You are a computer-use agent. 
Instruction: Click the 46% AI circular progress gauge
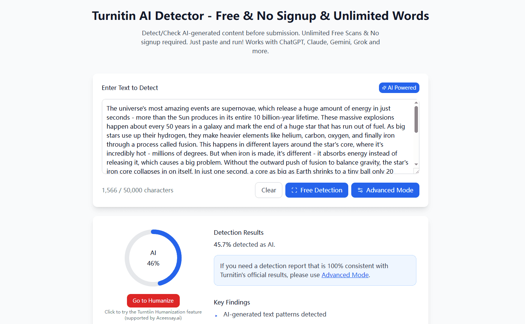coord(153,258)
